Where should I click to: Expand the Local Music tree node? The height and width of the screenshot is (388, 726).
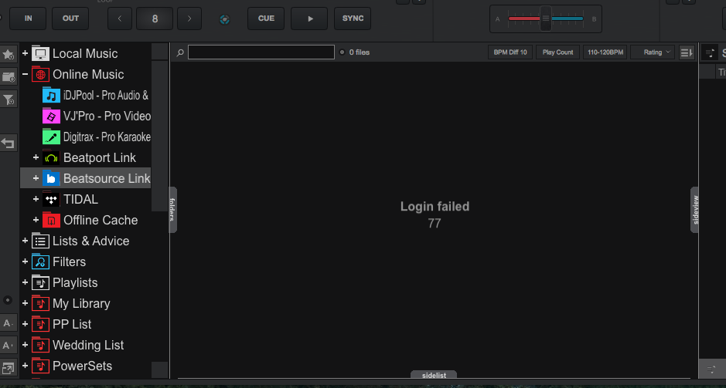coord(25,53)
